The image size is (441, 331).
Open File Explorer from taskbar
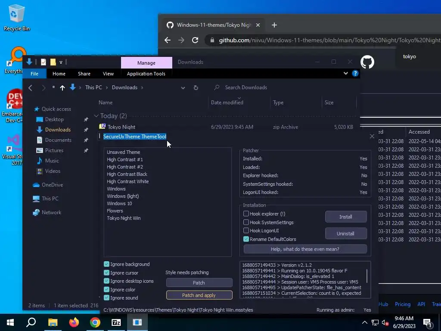pos(53,322)
